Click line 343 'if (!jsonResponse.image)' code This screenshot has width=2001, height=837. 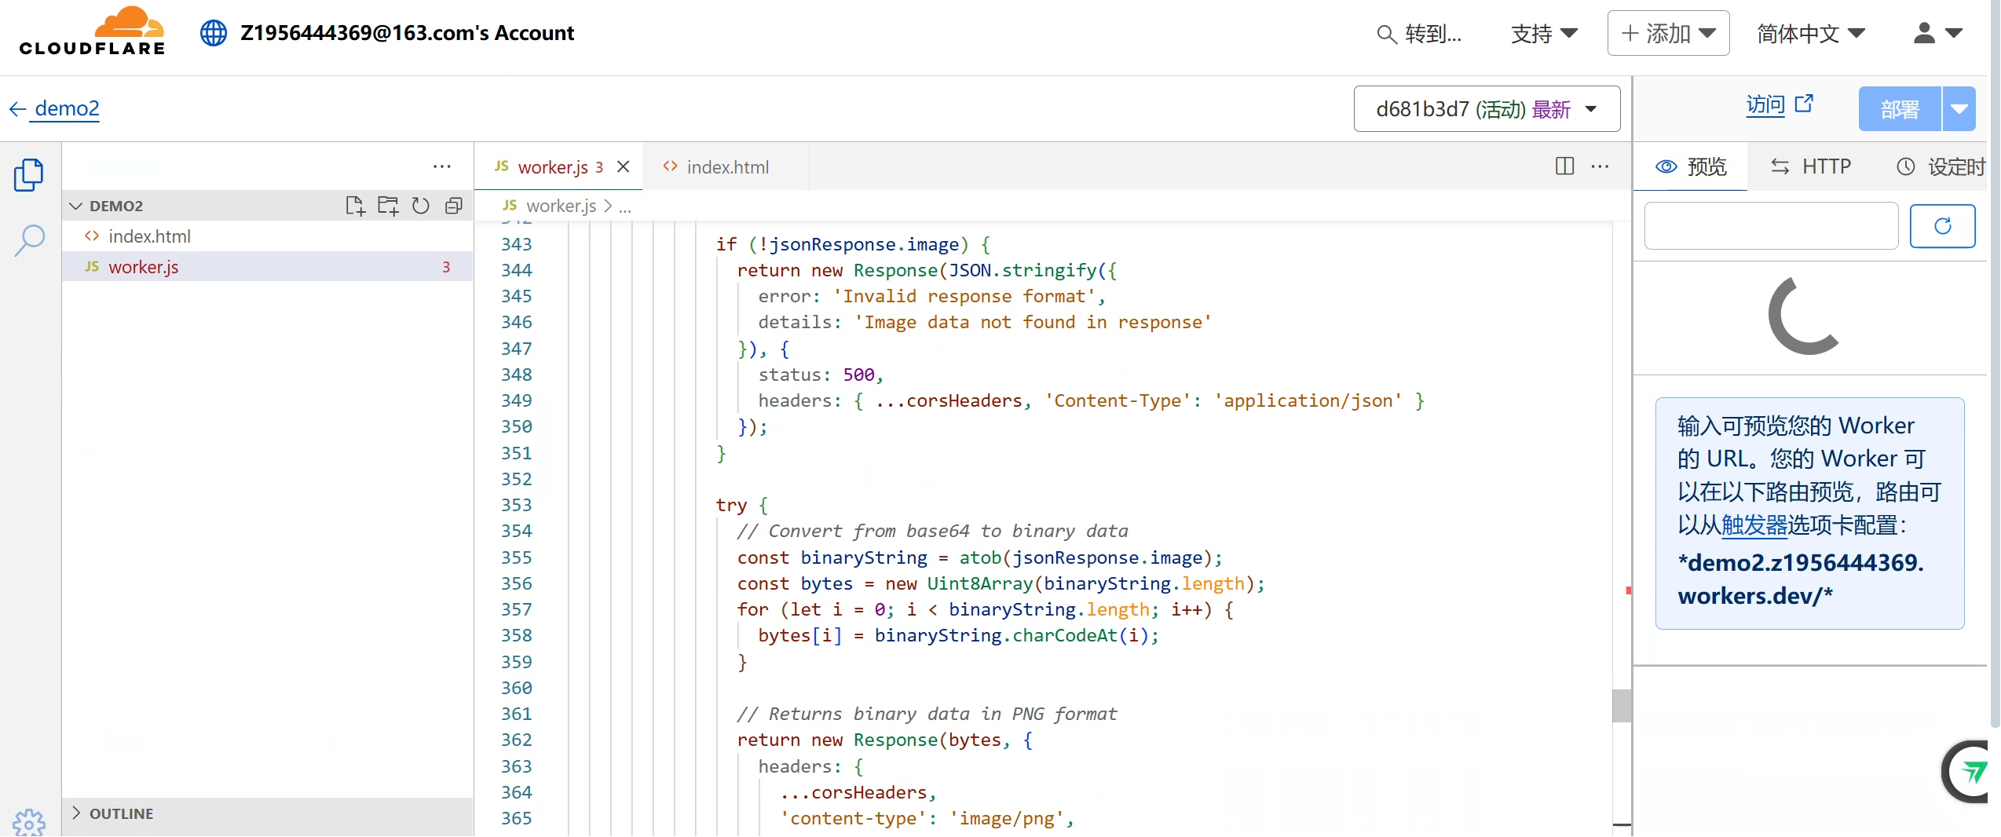tap(853, 244)
